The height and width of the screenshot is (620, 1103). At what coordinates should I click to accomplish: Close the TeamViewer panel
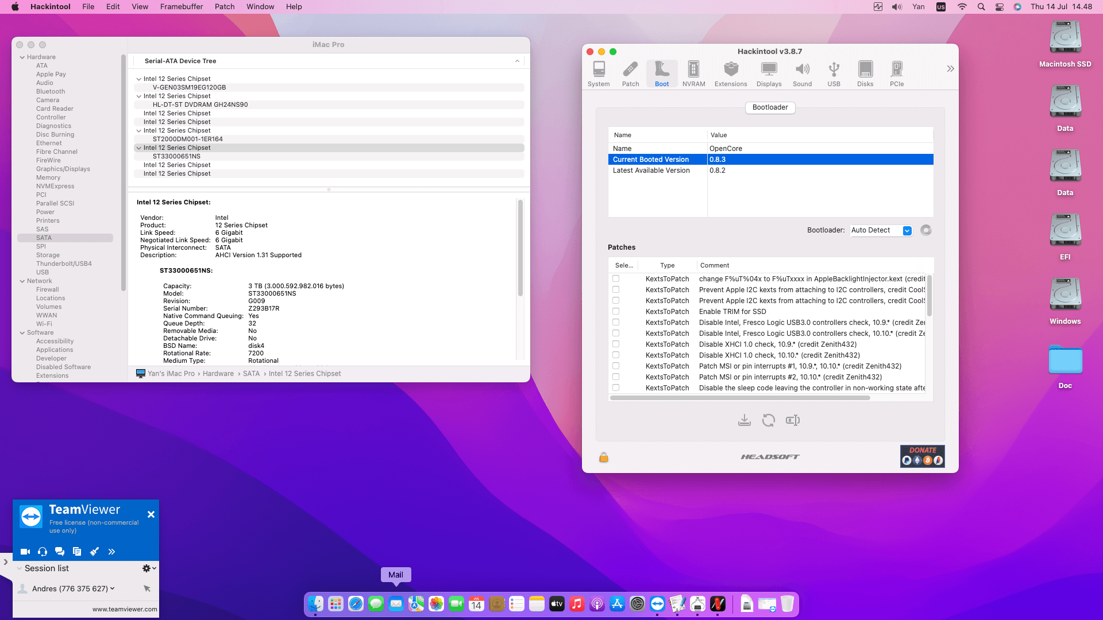point(151,514)
